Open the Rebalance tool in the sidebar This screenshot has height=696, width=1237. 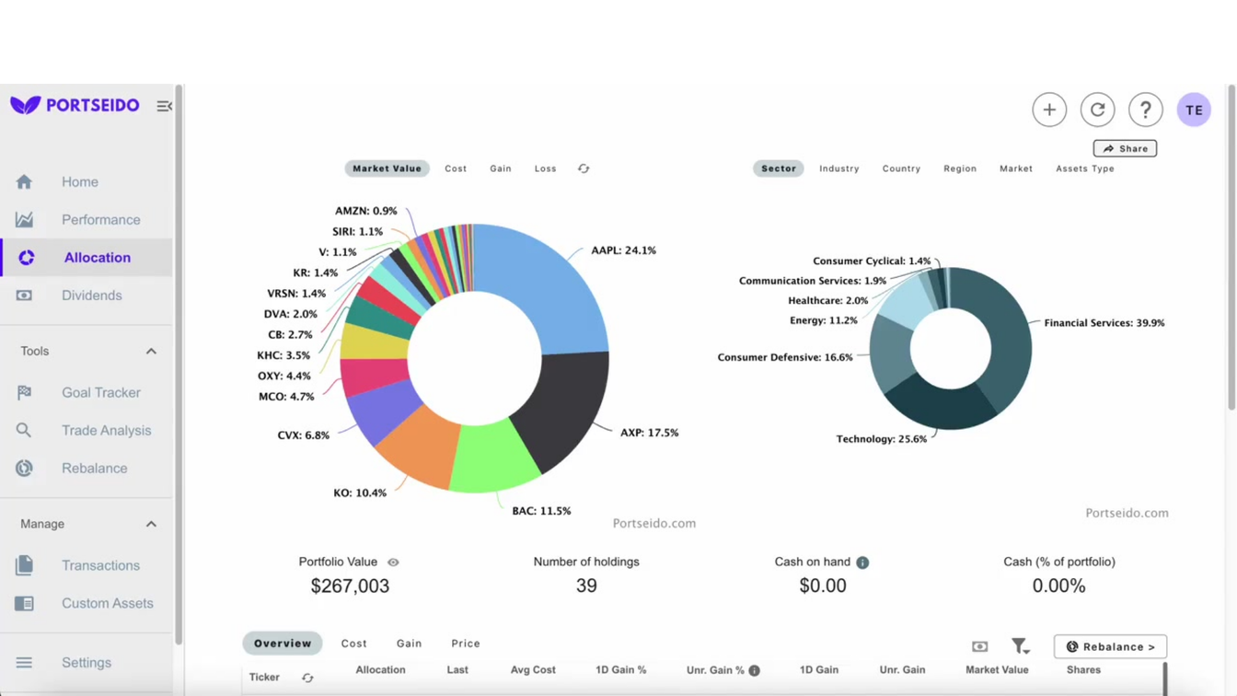coord(94,468)
